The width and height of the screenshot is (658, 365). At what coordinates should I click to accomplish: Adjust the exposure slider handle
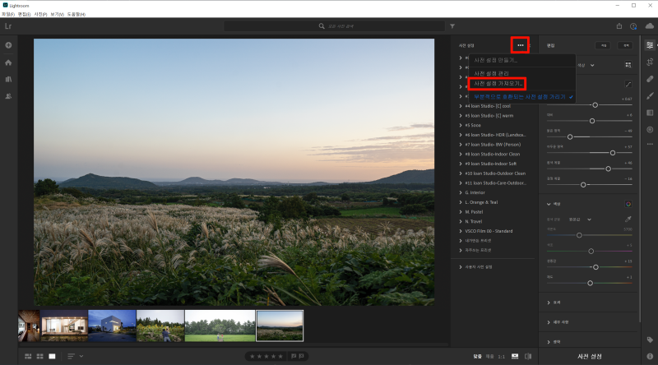click(x=595, y=105)
